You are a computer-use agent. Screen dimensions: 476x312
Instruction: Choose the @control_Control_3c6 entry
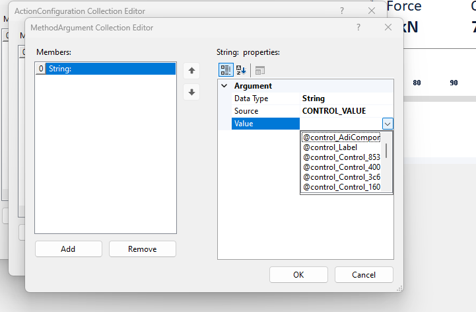coord(341,177)
